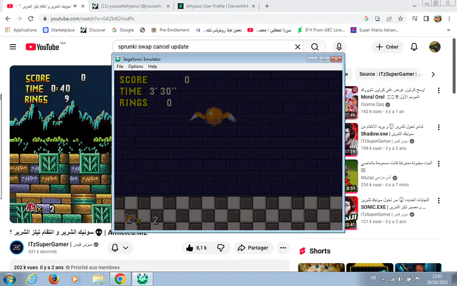
Task: Mute the YouTube tab audio icon
Action: click(x=76, y=6)
